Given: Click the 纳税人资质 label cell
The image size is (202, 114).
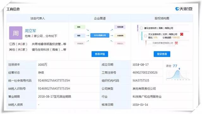Looking at the screenshot, I should [21, 105].
